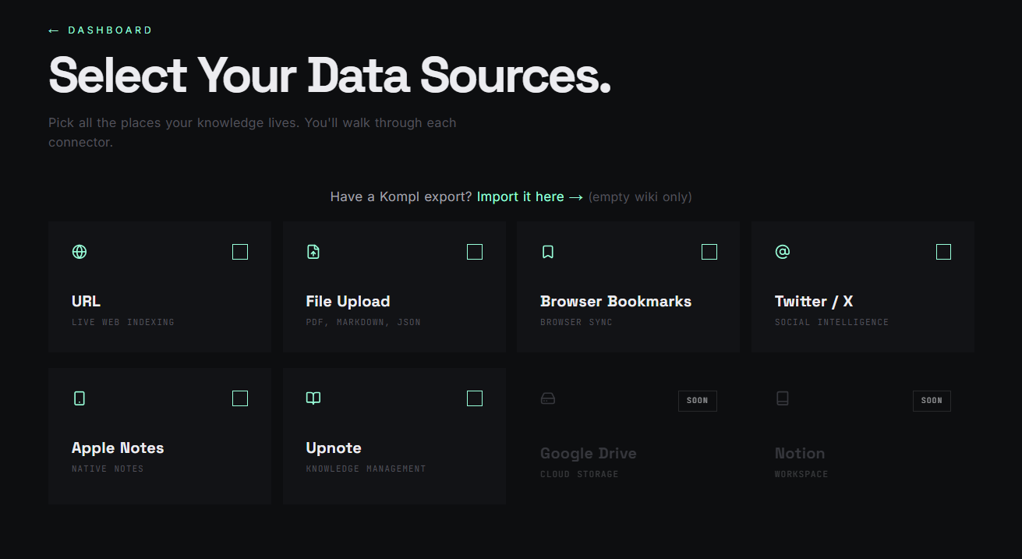Click the SOON badge on Notion
This screenshot has width=1022, height=559.
(x=932, y=401)
